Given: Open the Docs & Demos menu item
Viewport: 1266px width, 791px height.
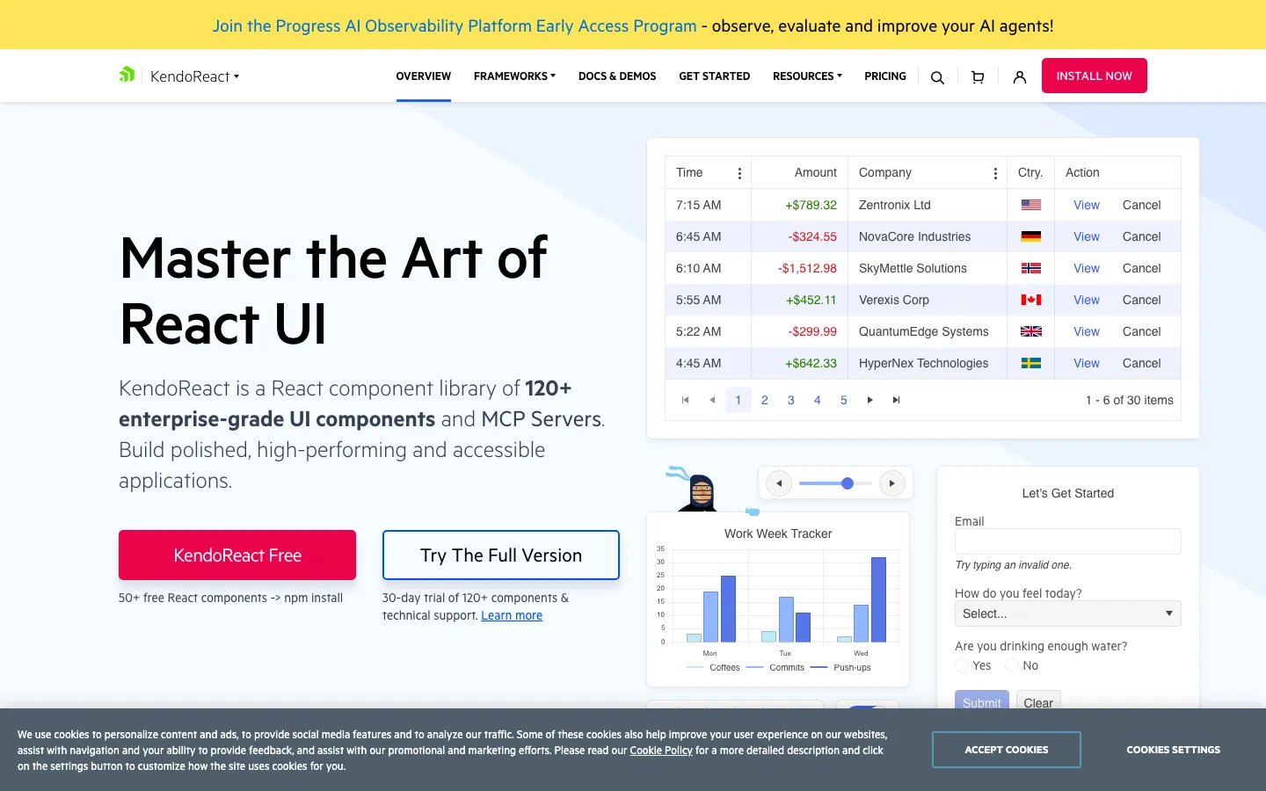Looking at the screenshot, I should tap(617, 76).
